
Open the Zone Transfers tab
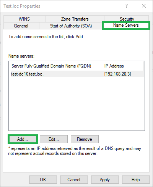(x=75, y=19)
